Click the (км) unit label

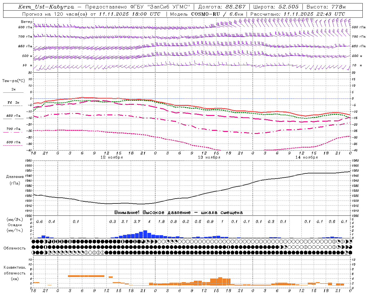pyautogui.click(x=15, y=279)
